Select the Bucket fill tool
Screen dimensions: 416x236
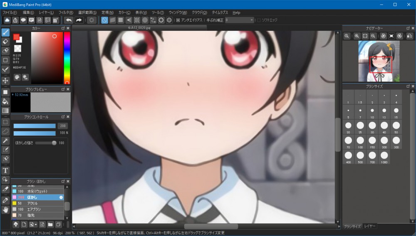[5, 101]
